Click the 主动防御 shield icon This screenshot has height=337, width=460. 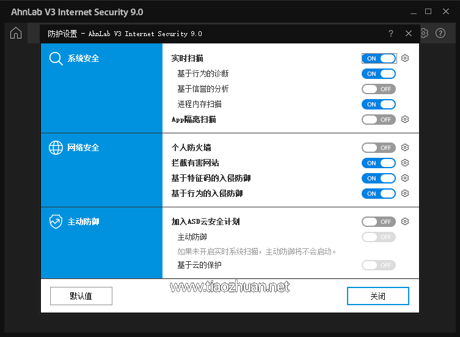(x=56, y=221)
